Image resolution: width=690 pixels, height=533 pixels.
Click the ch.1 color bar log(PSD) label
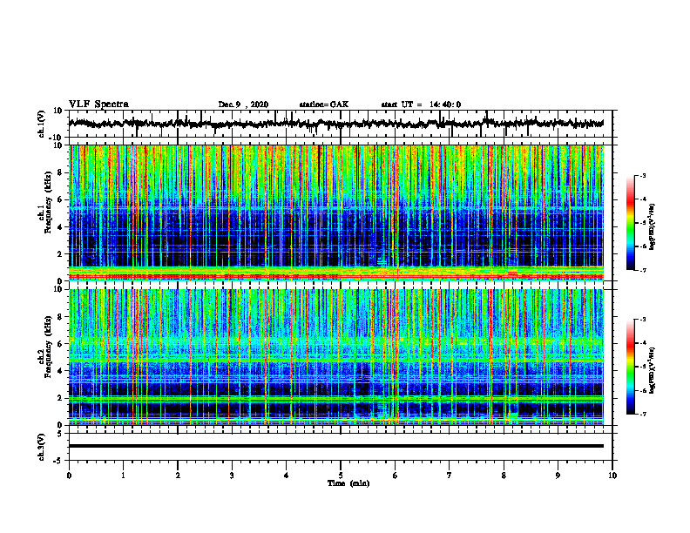(x=652, y=226)
